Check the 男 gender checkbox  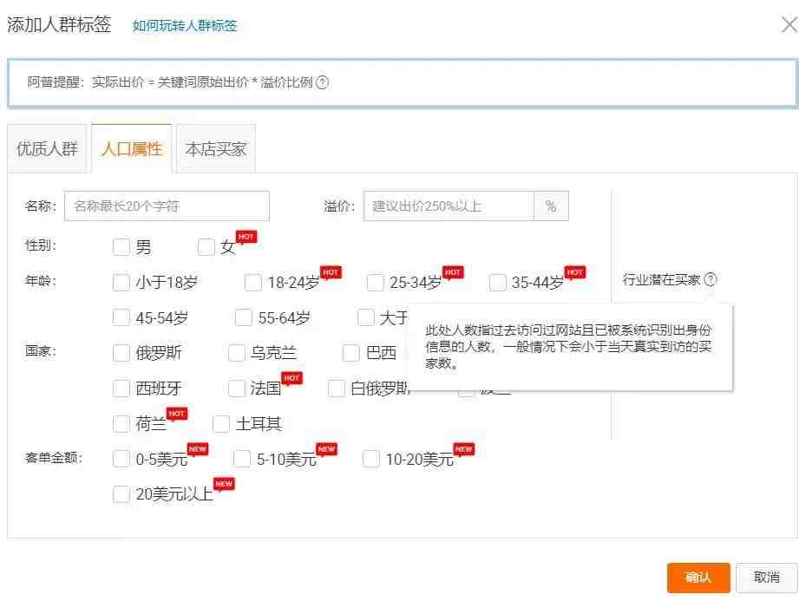[x=121, y=247]
